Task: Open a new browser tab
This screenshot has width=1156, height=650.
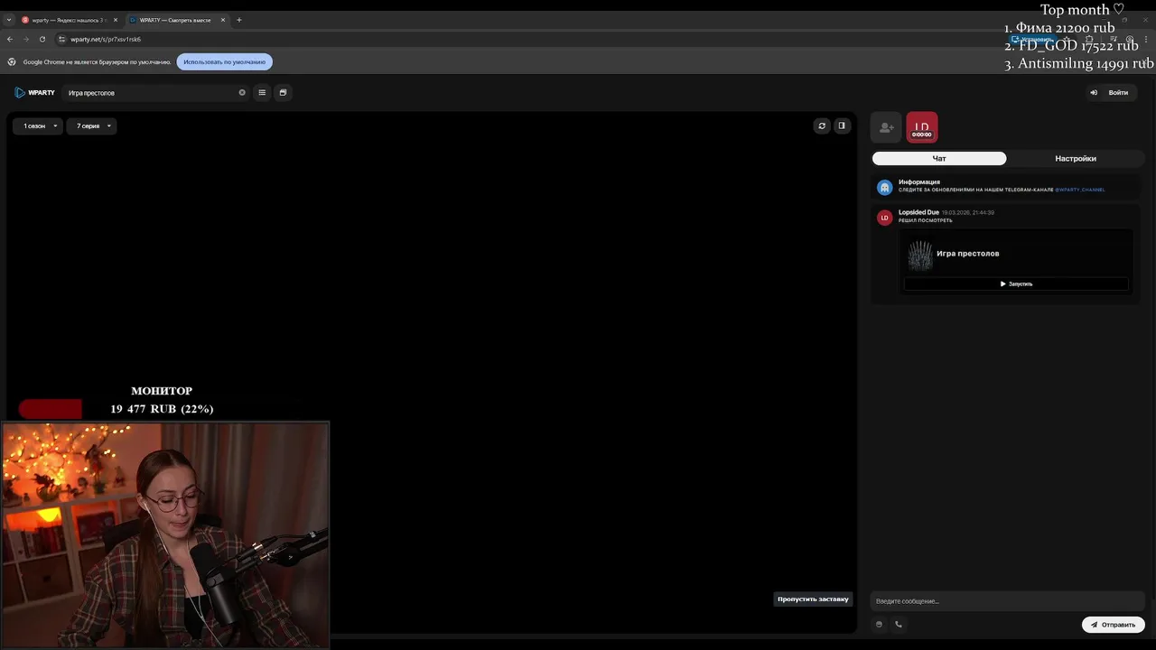Action: 239,20
